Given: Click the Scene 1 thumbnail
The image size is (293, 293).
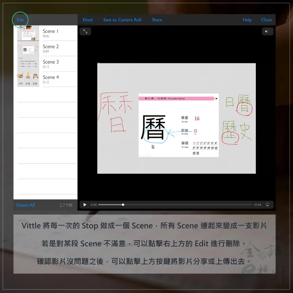Looking at the screenshot, I should pyautogui.click(x=28, y=33).
